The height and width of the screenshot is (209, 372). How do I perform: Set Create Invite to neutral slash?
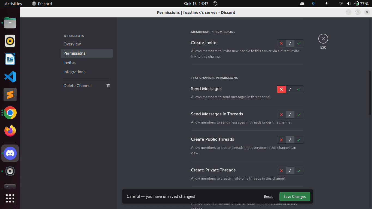pyautogui.click(x=290, y=43)
